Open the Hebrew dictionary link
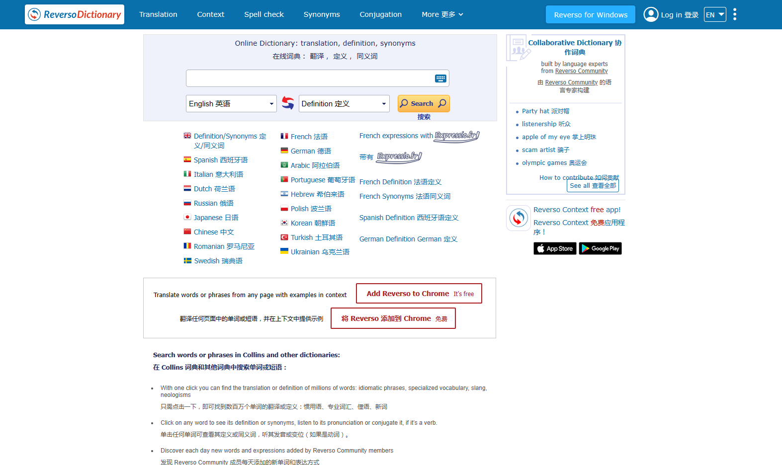The width and height of the screenshot is (782, 465). pos(317,194)
